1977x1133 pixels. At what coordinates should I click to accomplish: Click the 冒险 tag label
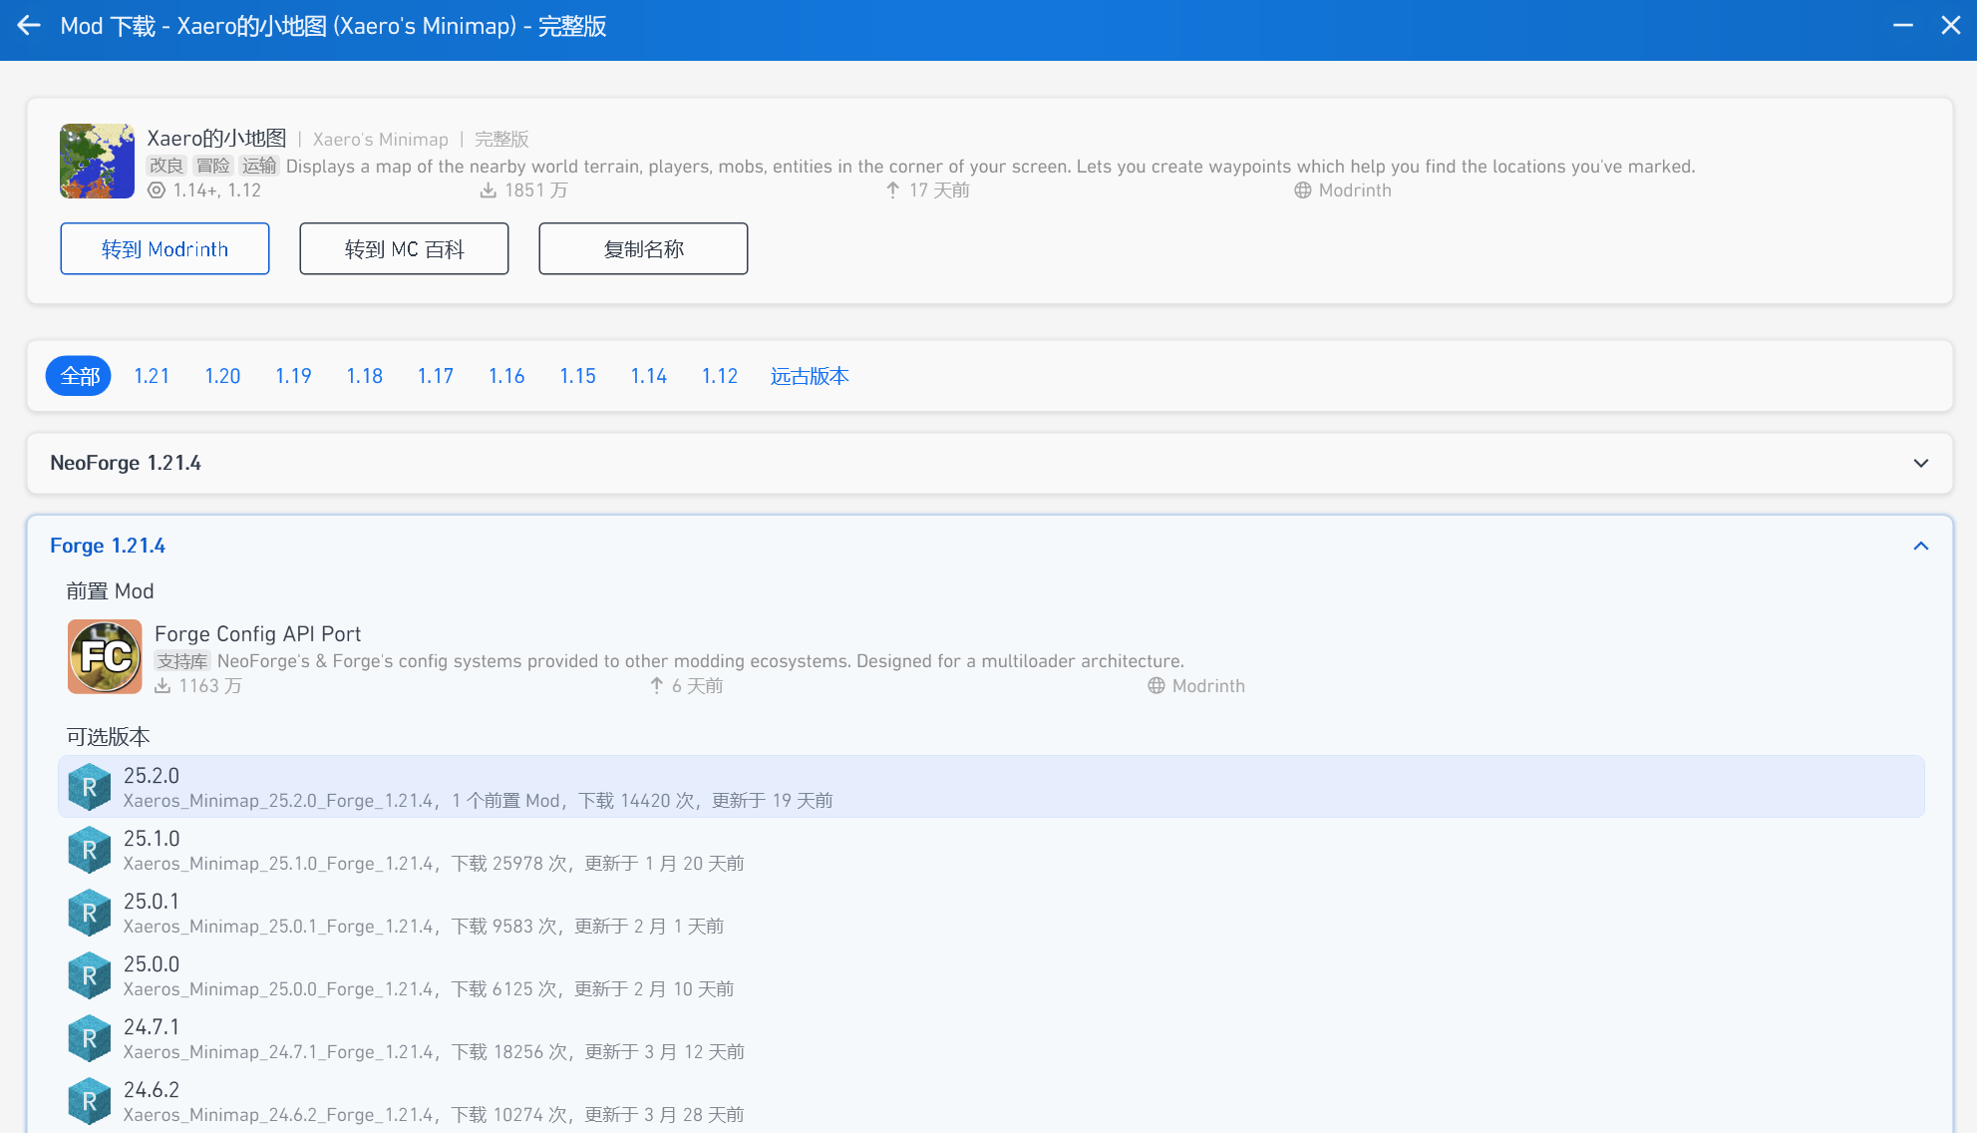(x=212, y=166)
